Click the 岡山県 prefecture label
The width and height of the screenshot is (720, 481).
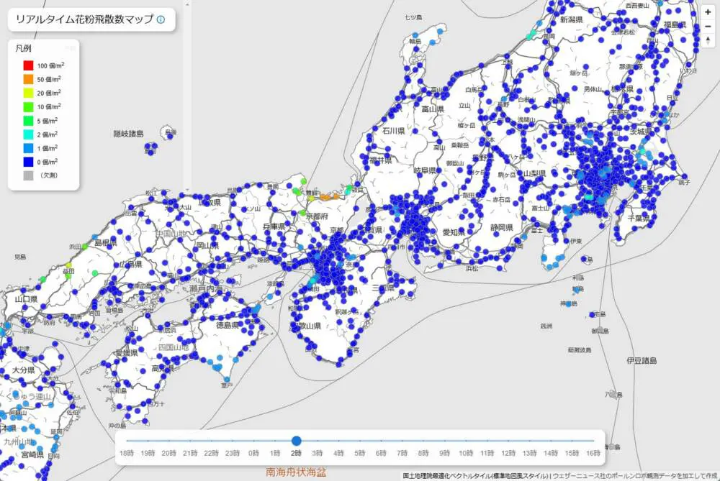point(208,246)
